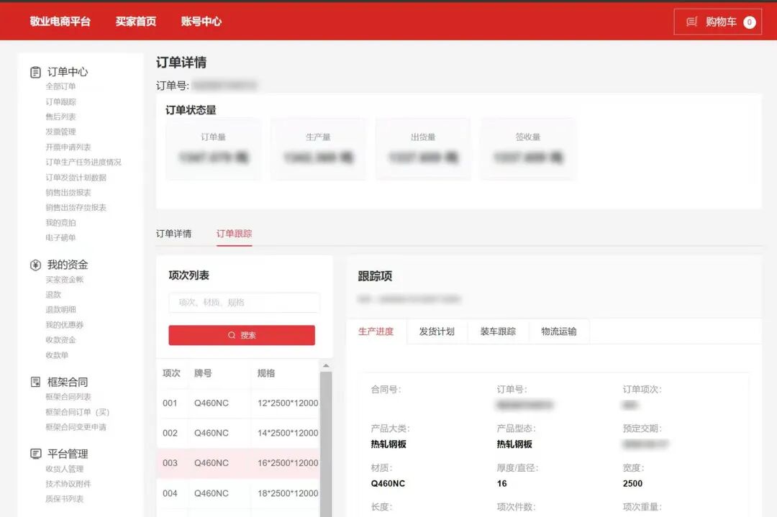Open 发票管理 in the sidebar
This screenshot has width=777, height=517.
(x=60, y=132)
